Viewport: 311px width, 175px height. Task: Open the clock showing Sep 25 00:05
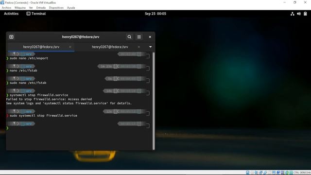click(155, 14)
